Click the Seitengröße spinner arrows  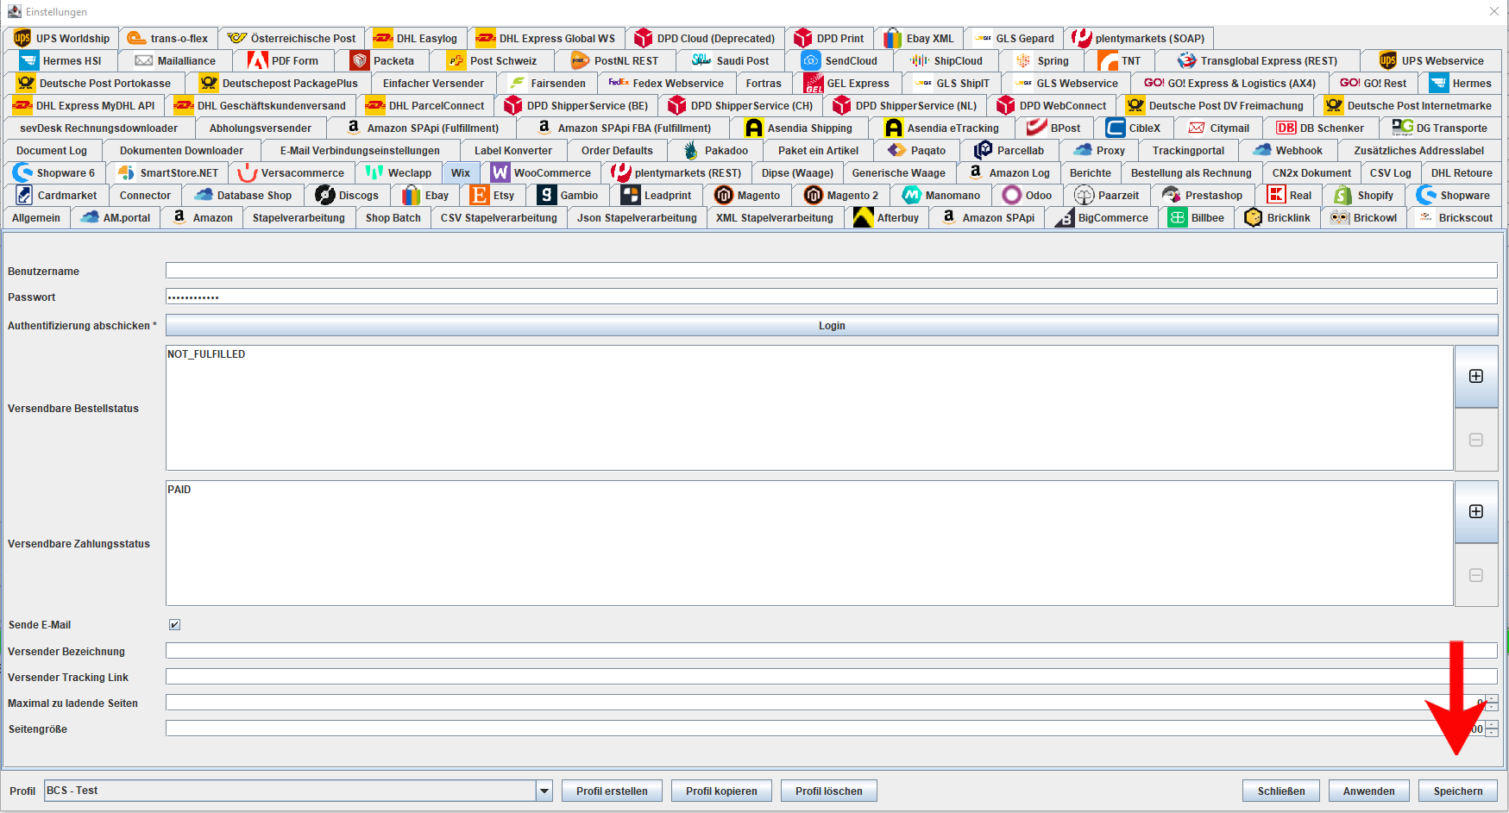pos(1491,729)
